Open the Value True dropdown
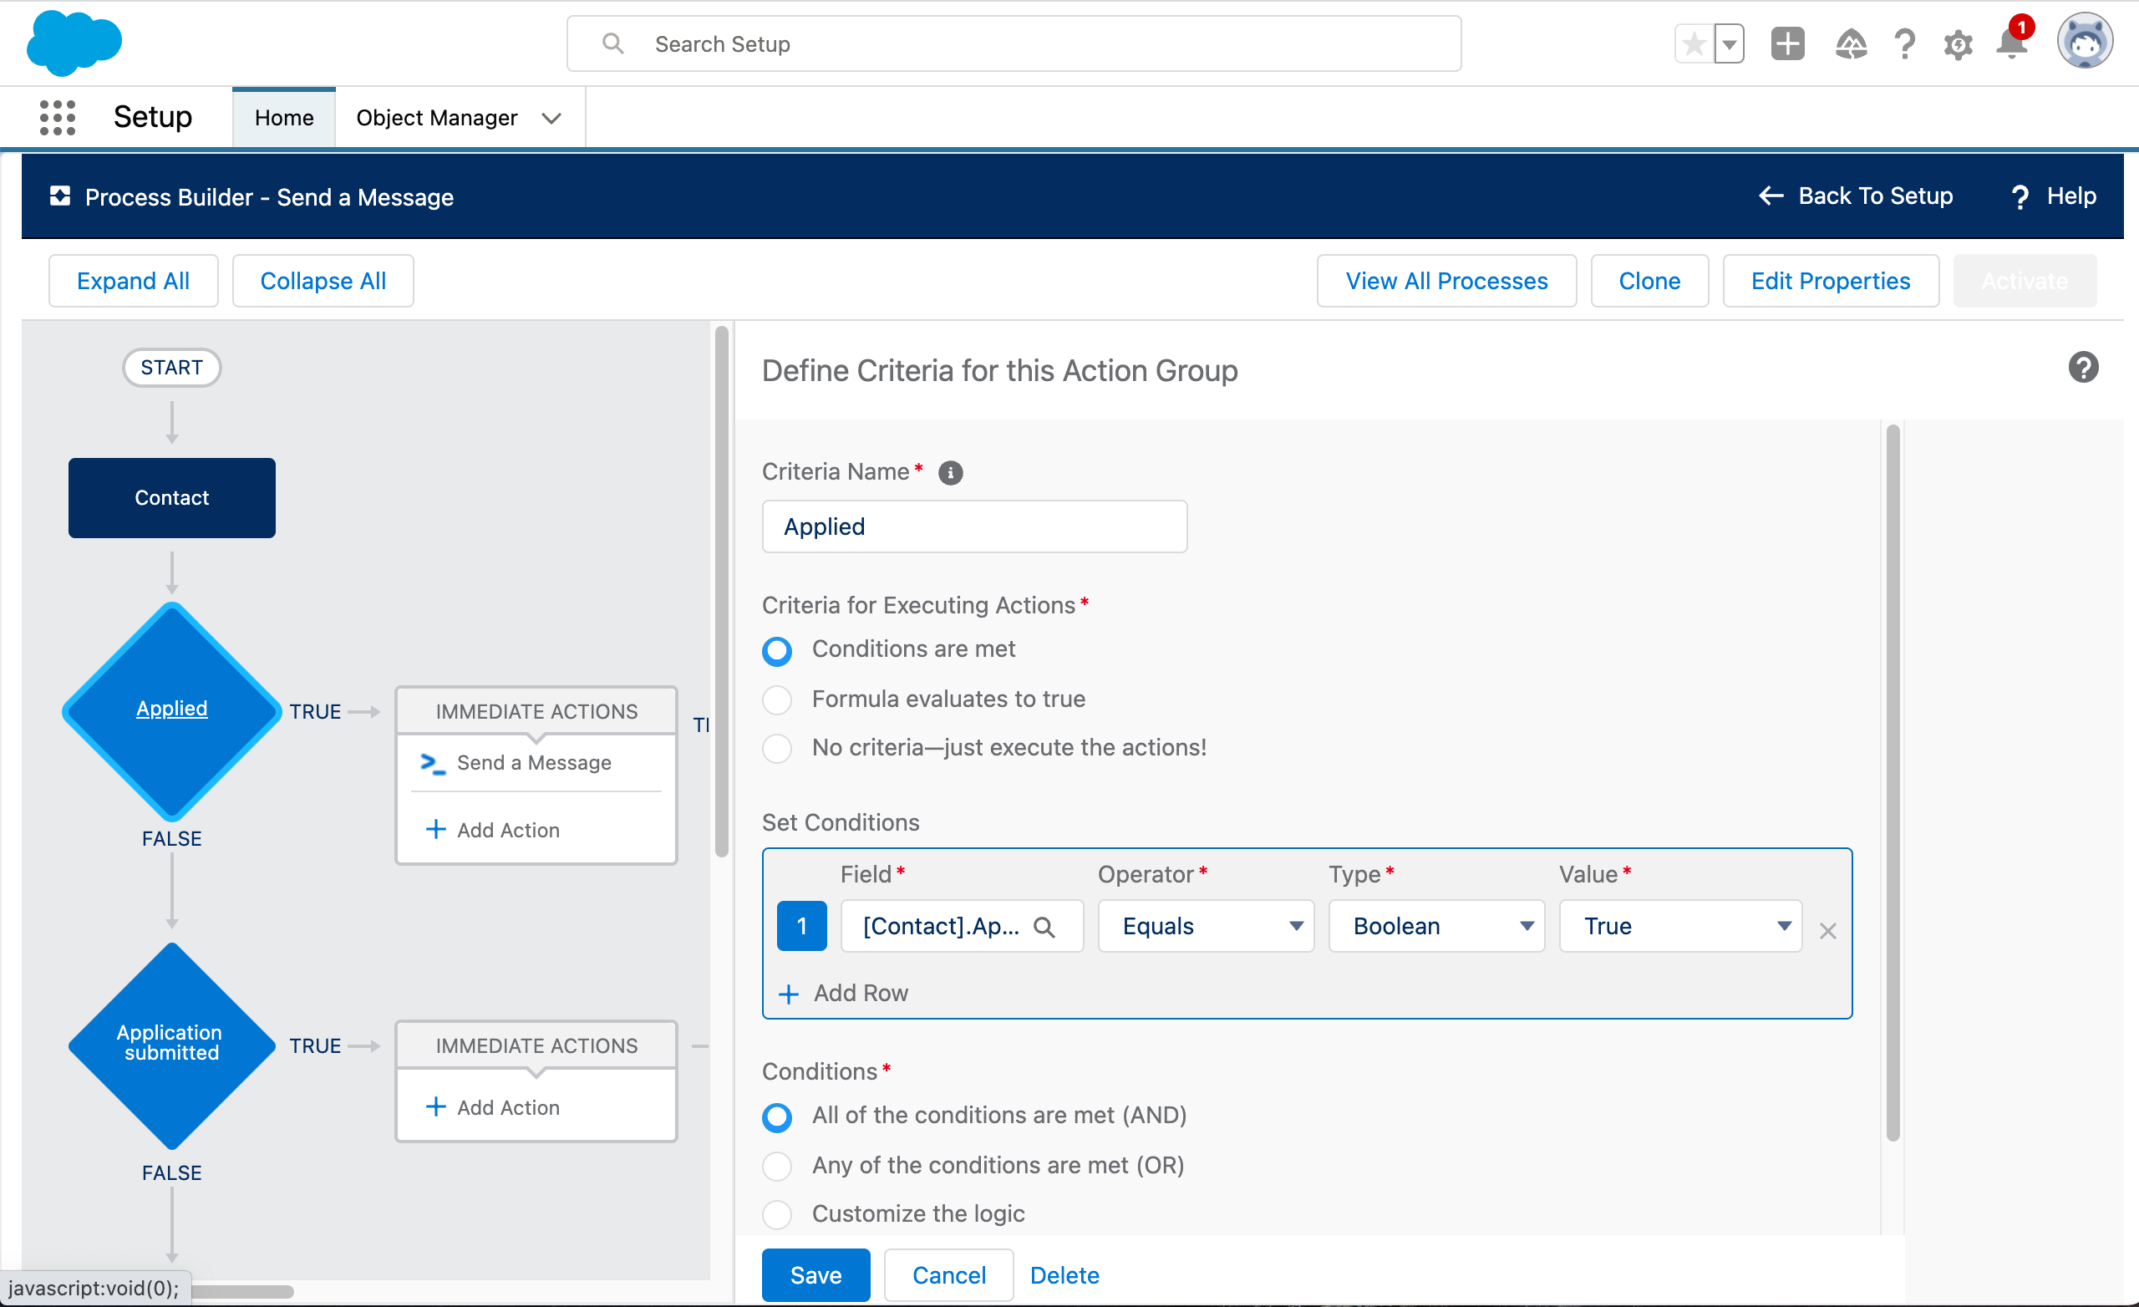Screen dimensions: 2139x1307 1680,926
